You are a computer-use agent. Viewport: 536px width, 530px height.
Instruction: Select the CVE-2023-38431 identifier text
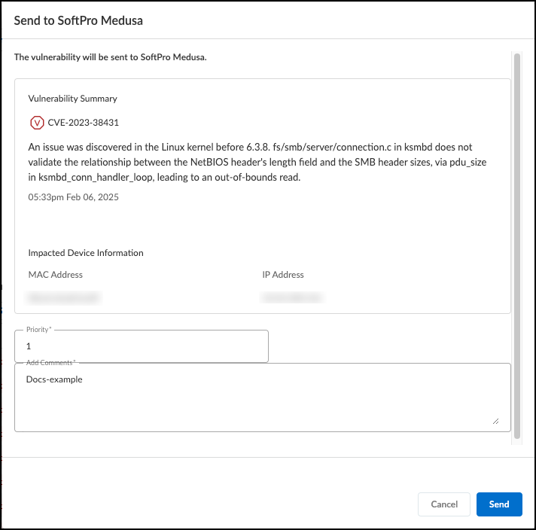point(83,122)
